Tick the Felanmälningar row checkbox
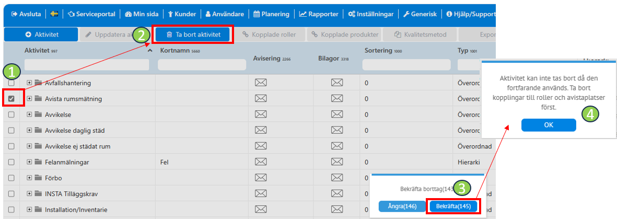Viewport: 617px width, 219px height. click(11, 162)
